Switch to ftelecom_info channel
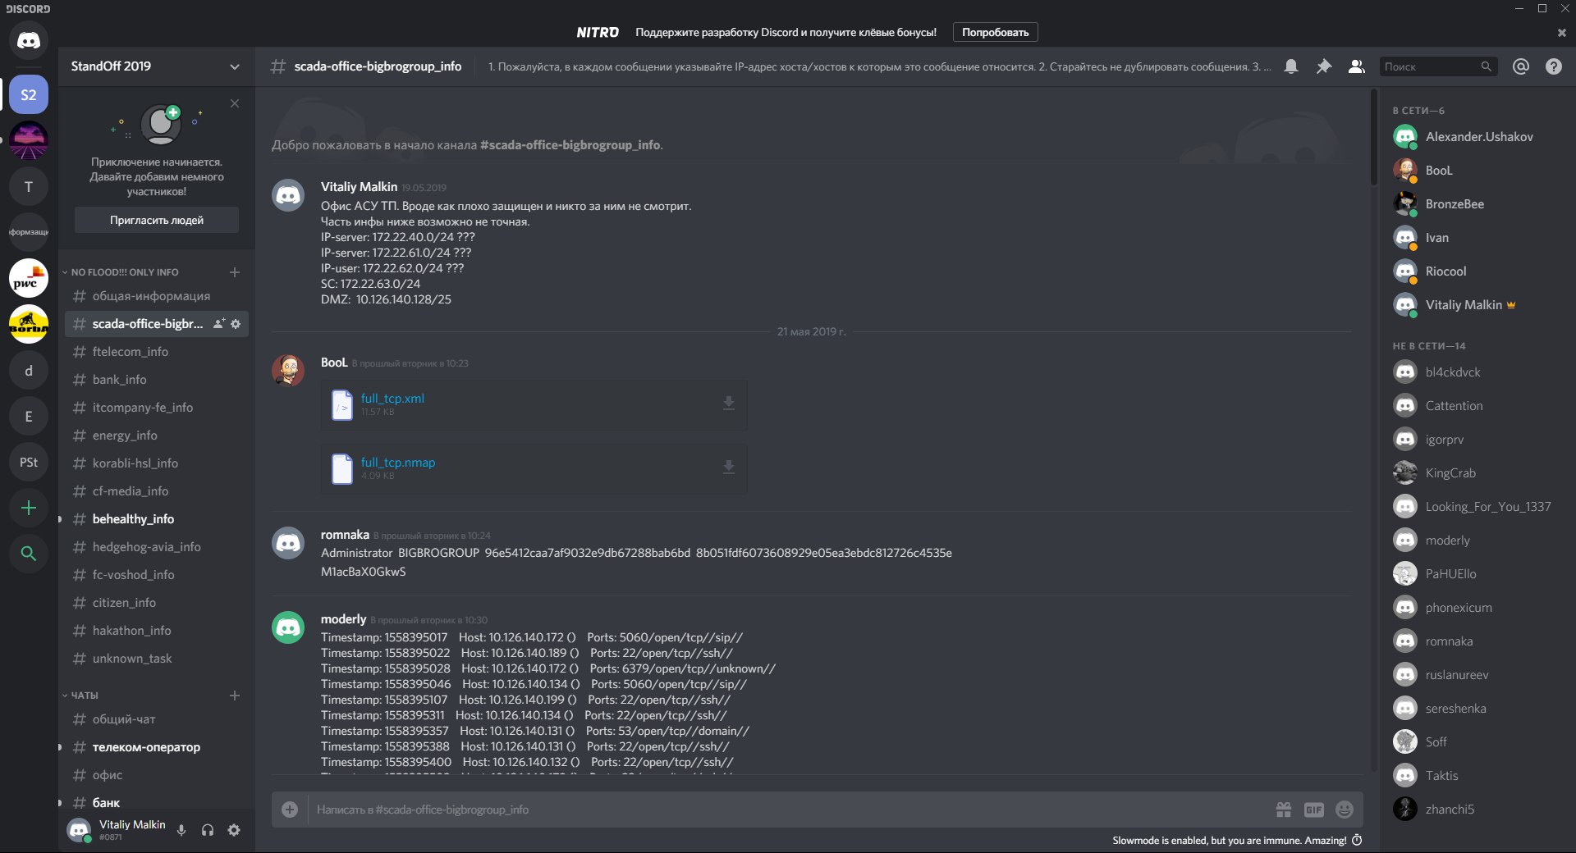 [156, 352]
